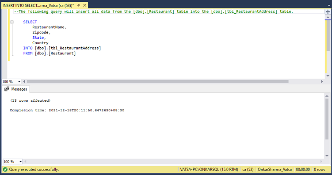
Task: Click query editor horizontal scroll left arrow
Action: (24, 81)
